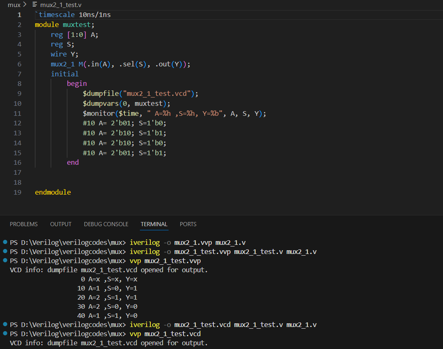Click line number 1 in gutter
This screenshot has height=349, width=443.
click(19, 15)
